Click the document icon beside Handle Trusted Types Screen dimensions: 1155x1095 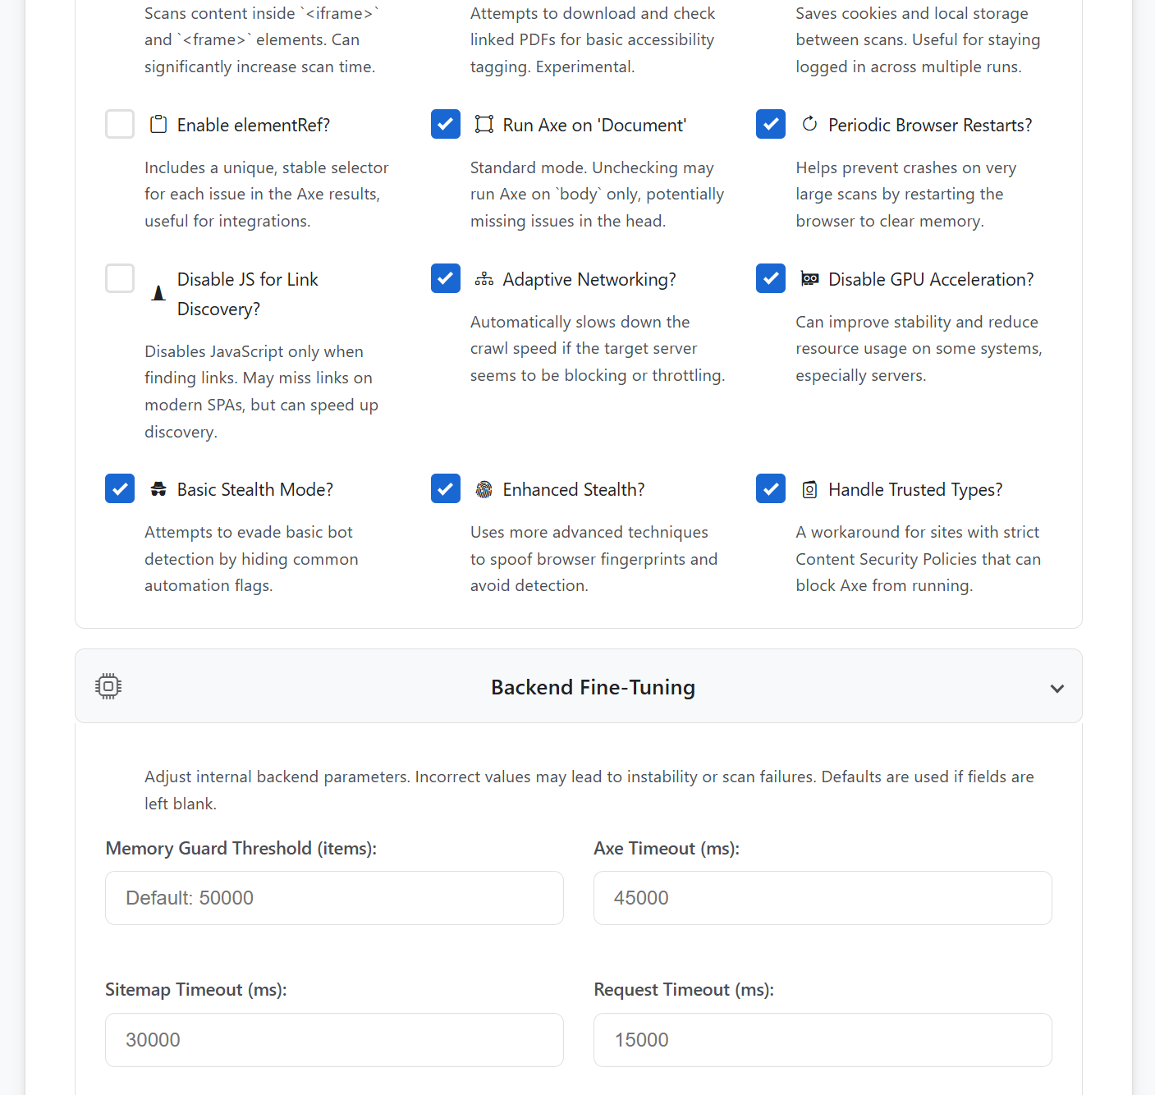[x=810, y=489]
